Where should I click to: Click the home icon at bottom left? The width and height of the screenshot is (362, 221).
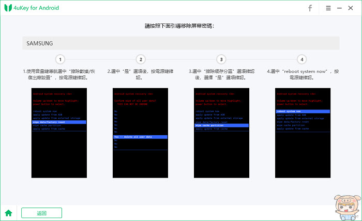pos(9,213)
